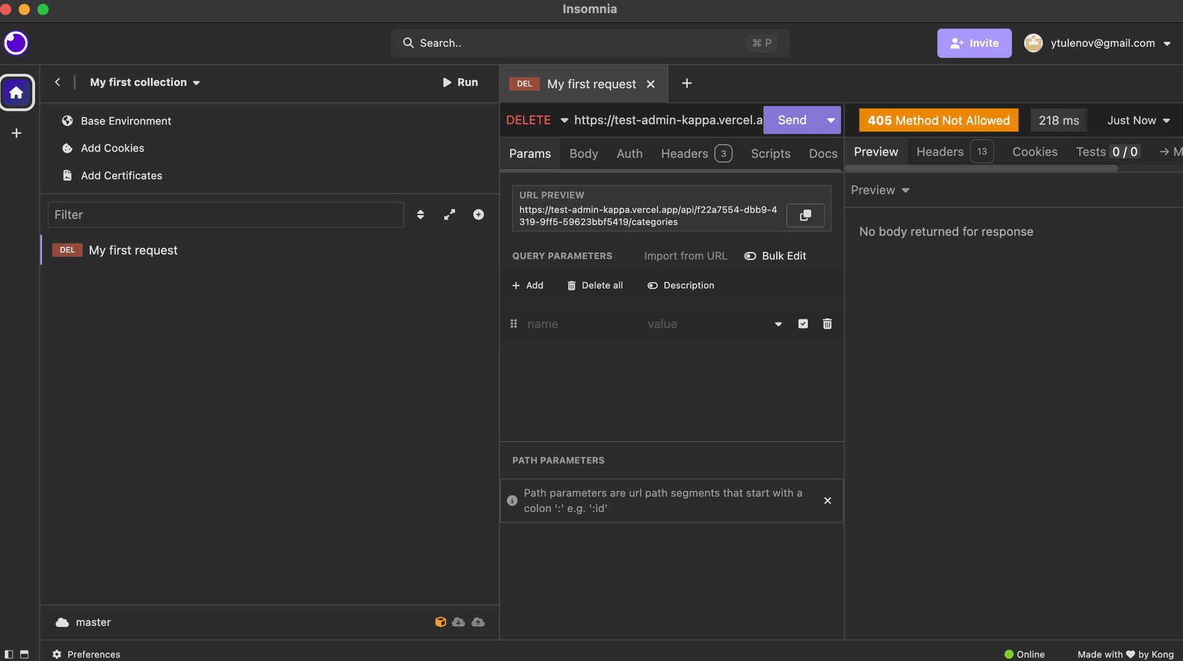Screen dimensions: 1183x661
Task: Click the Made with love by Kong link
Action: tap(1125, 654)
